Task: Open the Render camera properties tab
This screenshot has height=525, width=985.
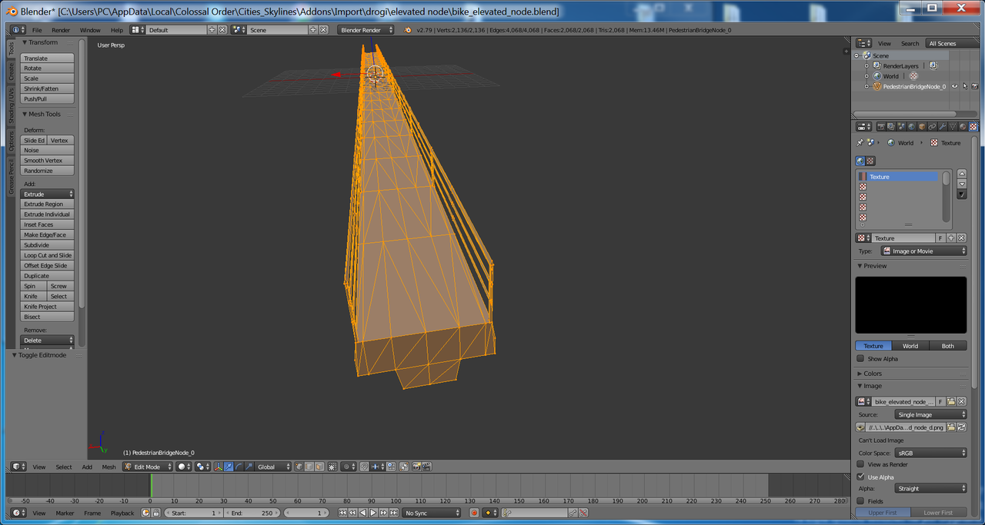Action: tap(881, 127)
